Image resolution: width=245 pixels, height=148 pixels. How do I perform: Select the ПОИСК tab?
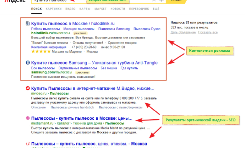coord(36,9)
